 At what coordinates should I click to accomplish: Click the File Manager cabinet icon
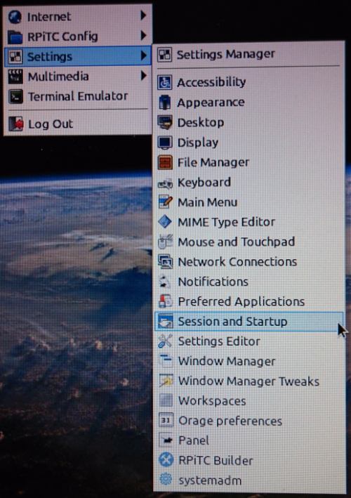(x=165, y=162)
